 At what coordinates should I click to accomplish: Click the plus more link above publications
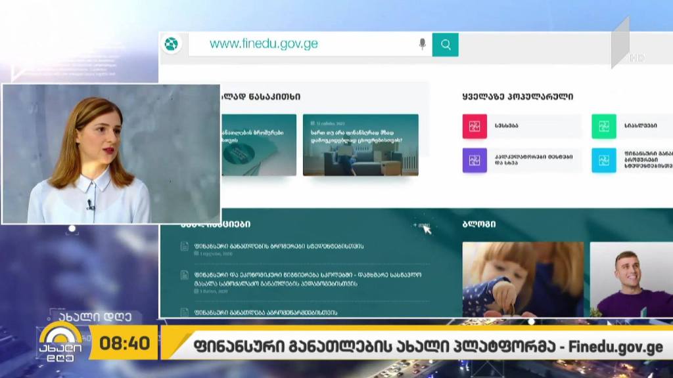[x=421, y=225]
